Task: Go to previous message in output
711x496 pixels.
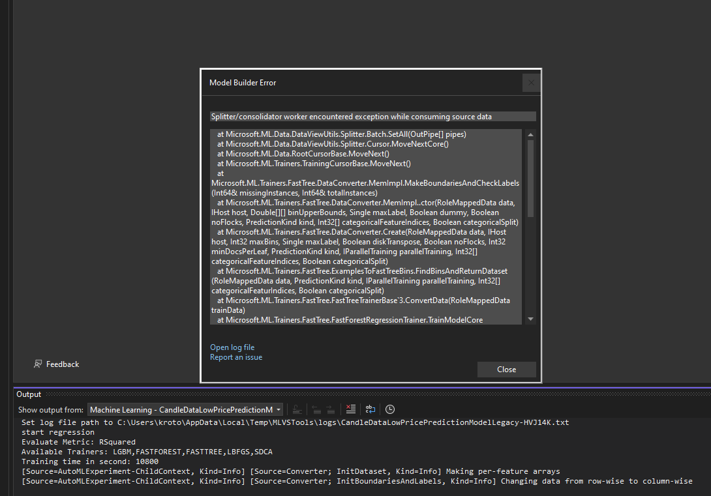Action: click(x=316, y=409)
